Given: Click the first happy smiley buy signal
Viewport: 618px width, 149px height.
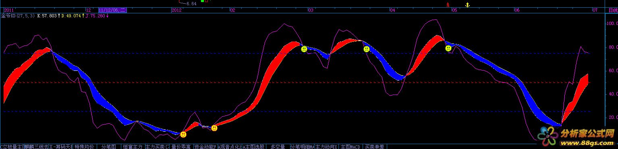Looking at the screenshot, I should coord(183,134).
